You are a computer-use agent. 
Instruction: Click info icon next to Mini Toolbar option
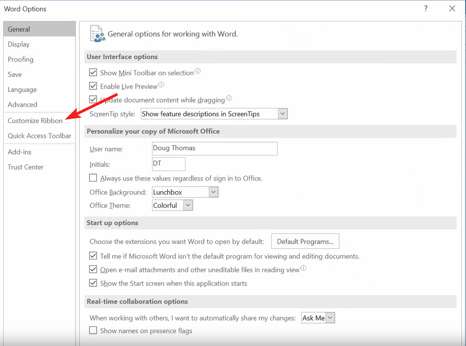point(198,71)
